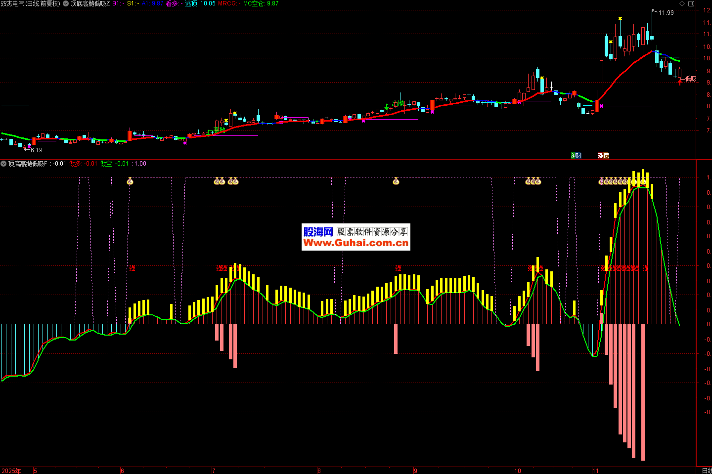
Task: Click the red 低吸 arrow signal marker
Action: 680,82
